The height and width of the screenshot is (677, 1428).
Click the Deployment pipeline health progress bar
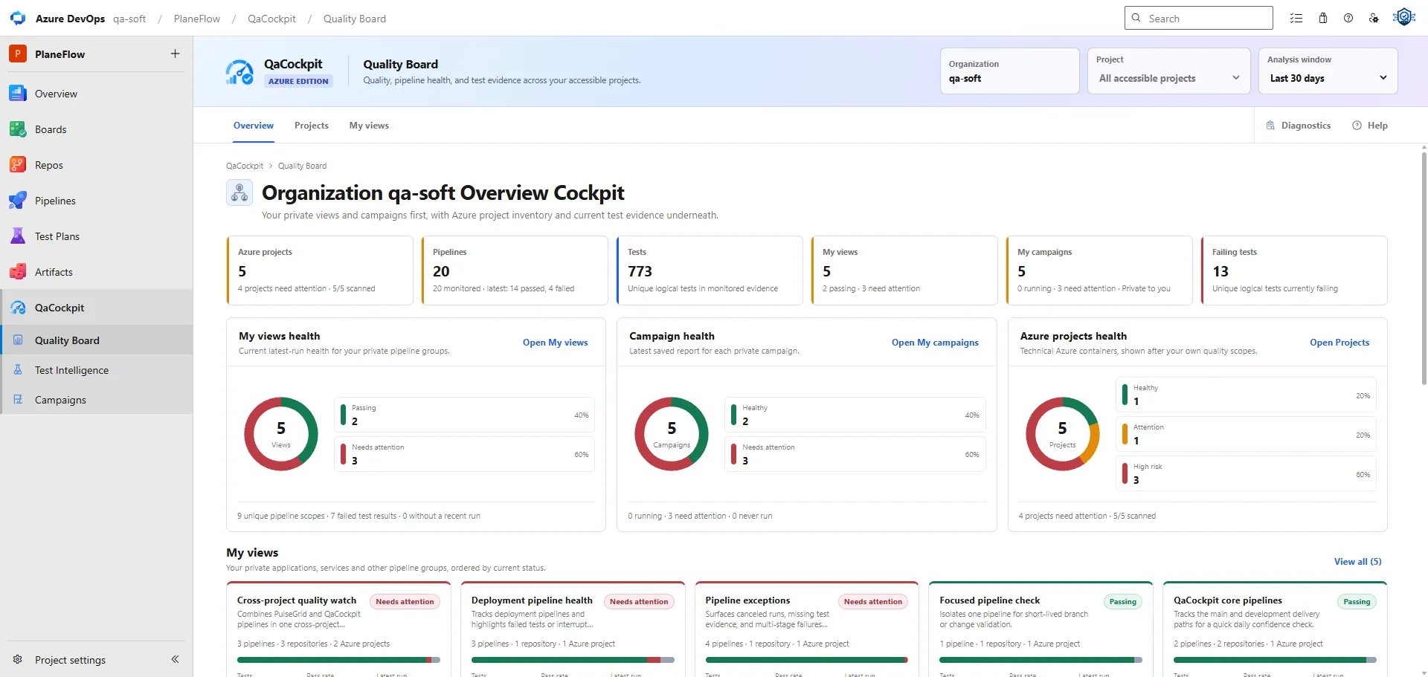573,660
